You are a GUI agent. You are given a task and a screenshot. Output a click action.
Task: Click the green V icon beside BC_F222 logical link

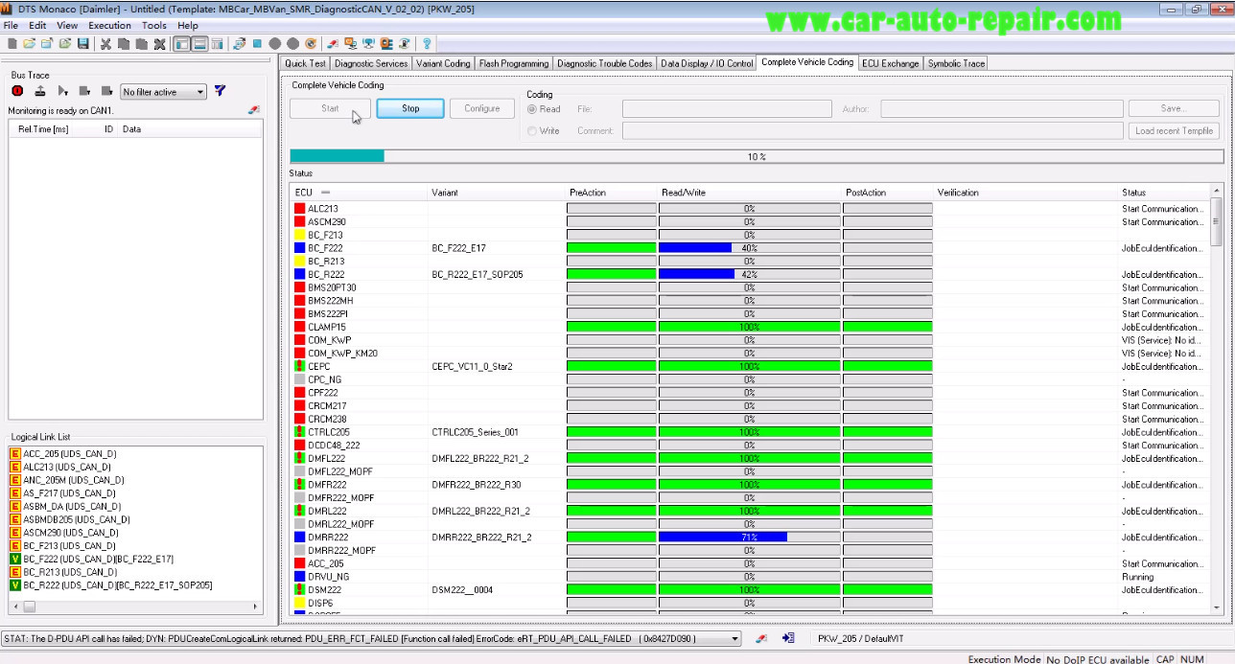tap(14, 559)
